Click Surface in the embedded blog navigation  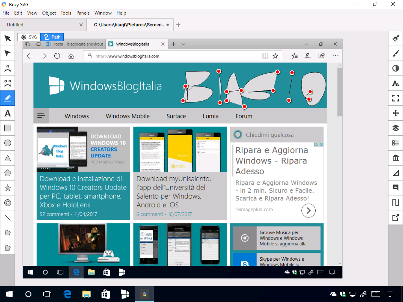176,116
